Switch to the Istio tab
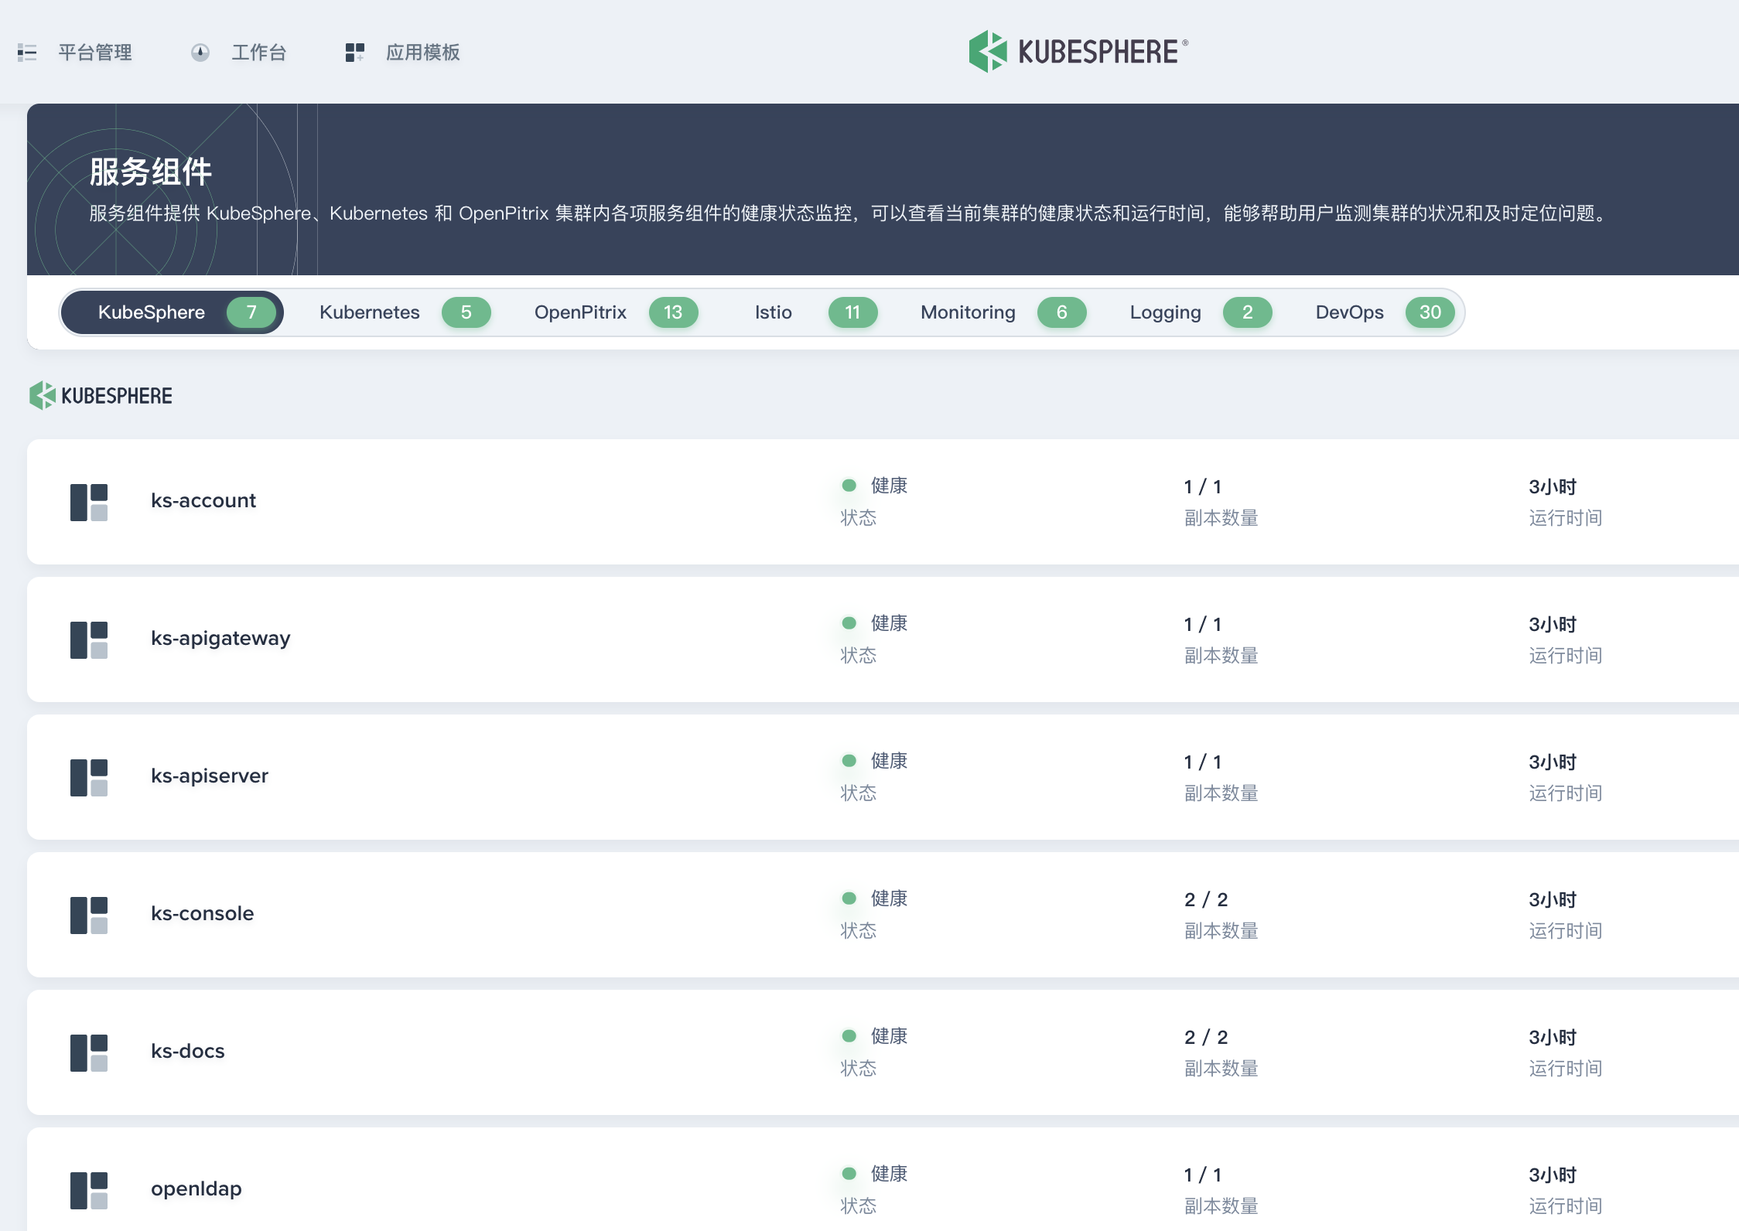 click(815, 312)
